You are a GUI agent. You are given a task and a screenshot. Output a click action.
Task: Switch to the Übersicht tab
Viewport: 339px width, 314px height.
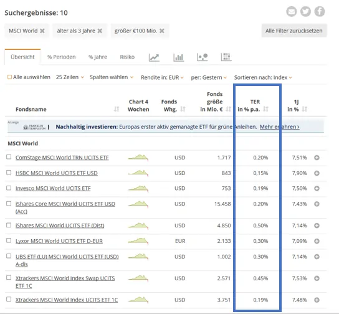coord(22,57)
